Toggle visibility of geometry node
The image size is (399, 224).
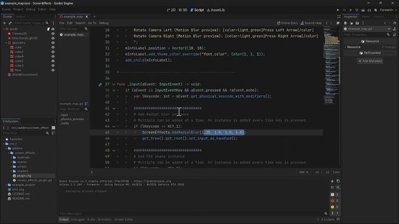tap(53, 43)
